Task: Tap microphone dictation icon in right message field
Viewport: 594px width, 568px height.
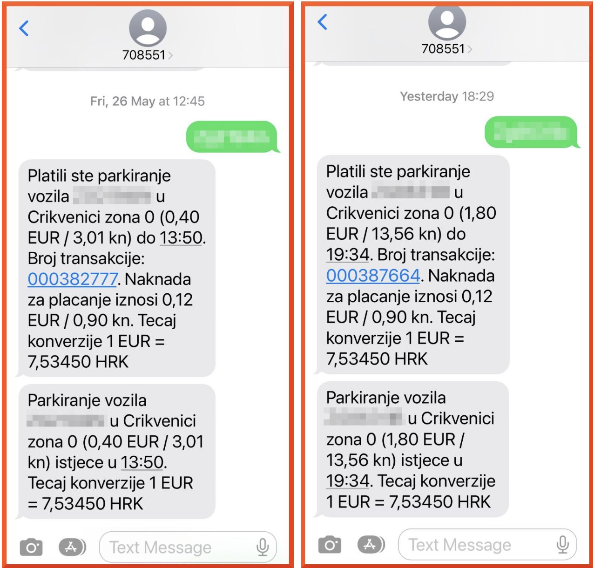Action: click(562, 544)
